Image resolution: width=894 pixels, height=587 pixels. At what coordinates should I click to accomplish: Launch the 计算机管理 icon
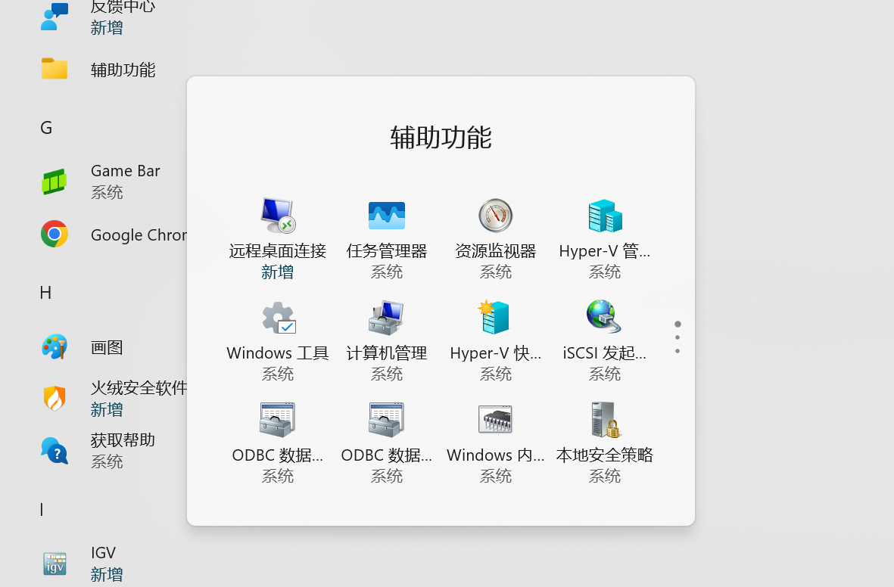(x=386, y=318)
